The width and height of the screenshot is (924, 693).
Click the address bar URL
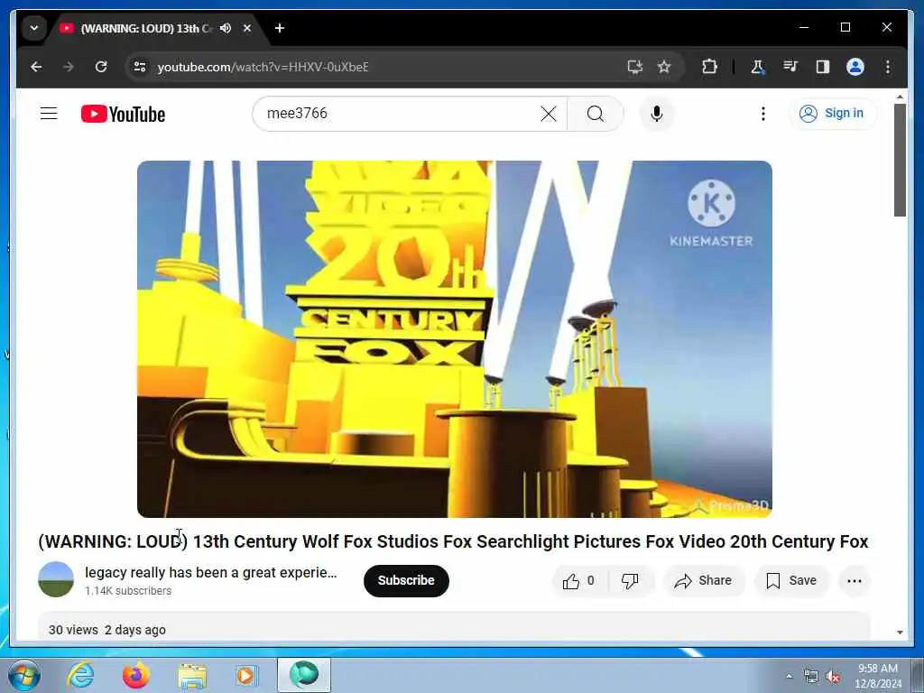(263, 67)
